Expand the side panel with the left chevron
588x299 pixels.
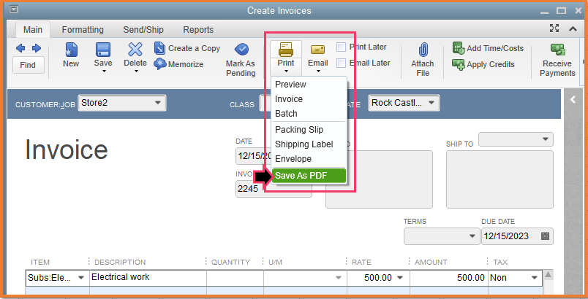pyautogui.click(x=573, y=99)
